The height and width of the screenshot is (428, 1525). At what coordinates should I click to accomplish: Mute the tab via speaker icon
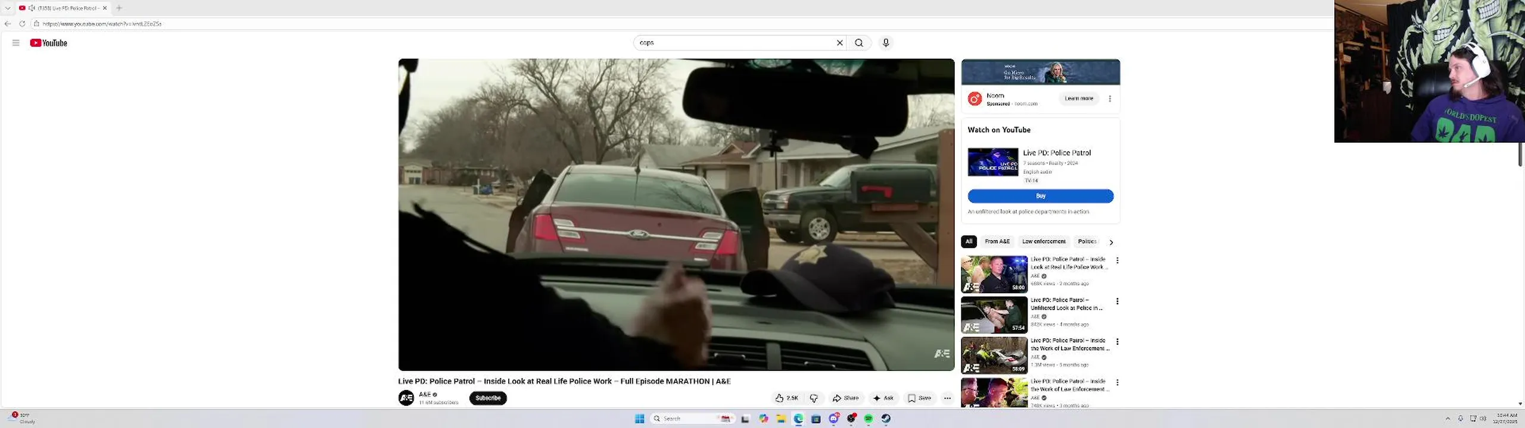[x=32, y=8]
